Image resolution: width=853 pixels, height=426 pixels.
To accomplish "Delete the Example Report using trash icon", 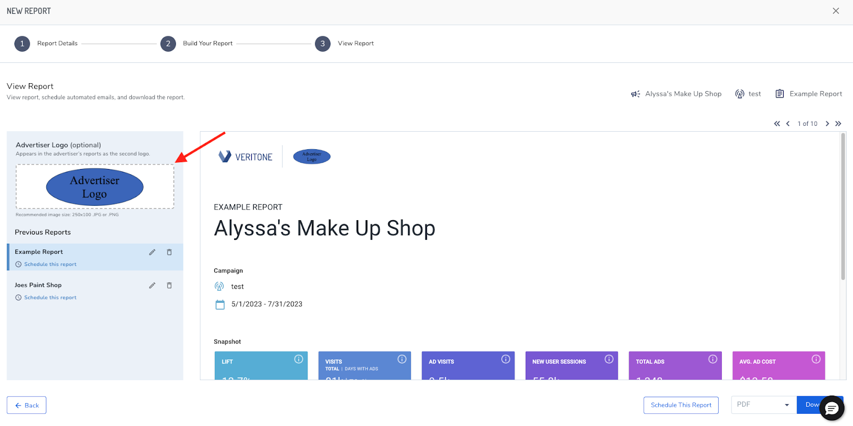I will click(169, 252).
